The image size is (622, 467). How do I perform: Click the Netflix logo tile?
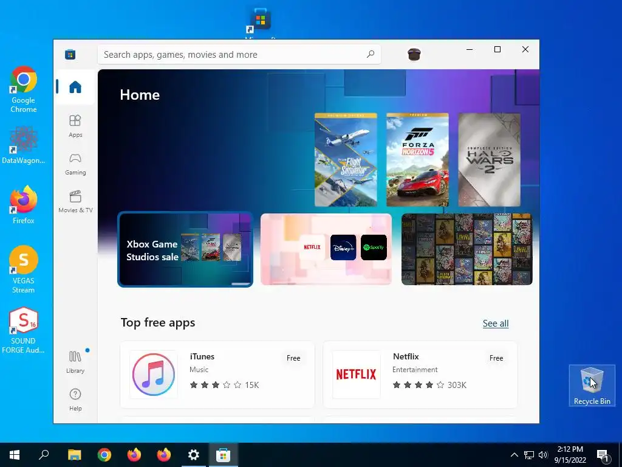(356, 374)
